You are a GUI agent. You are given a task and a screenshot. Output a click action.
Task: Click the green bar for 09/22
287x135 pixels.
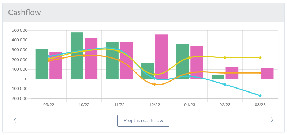(42, 64)
